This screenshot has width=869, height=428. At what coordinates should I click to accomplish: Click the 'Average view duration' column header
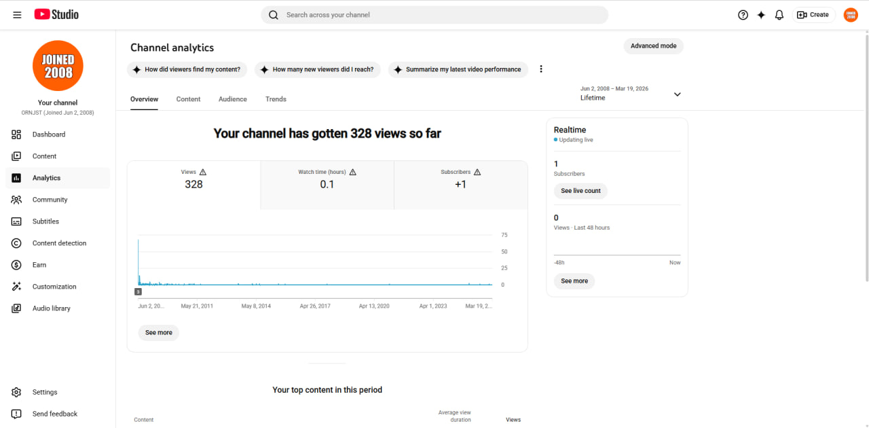pos(455,416)
